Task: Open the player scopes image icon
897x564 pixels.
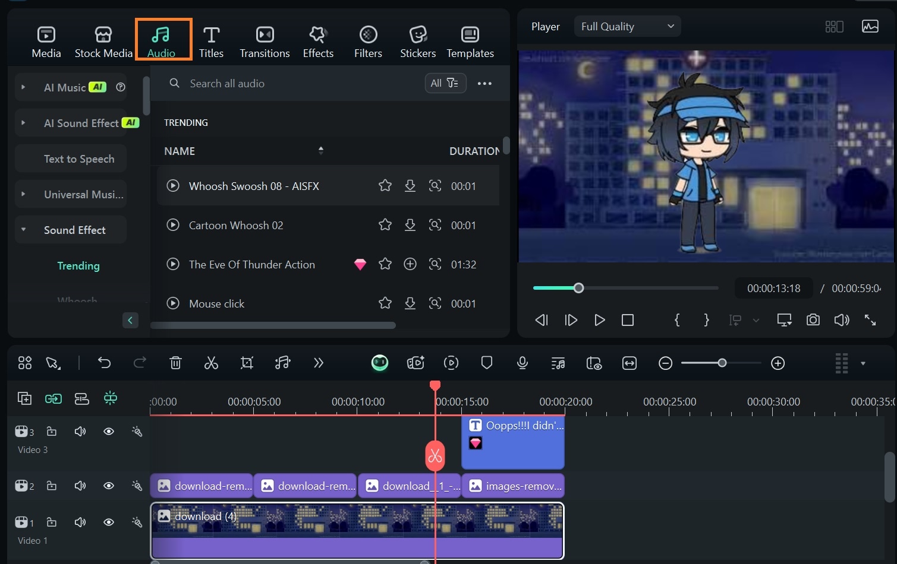Action: click(x=870, y=27)
